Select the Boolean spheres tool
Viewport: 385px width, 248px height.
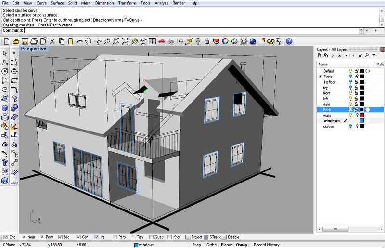(14, 108)
